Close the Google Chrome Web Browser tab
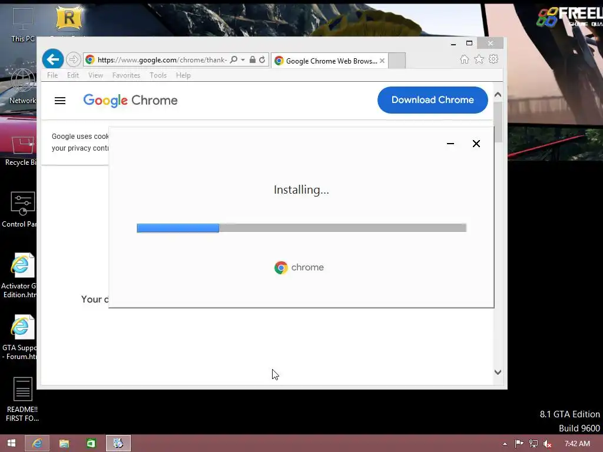Image resolution: width=603 pixels, height=452 pixels. (x=382, y=61)
